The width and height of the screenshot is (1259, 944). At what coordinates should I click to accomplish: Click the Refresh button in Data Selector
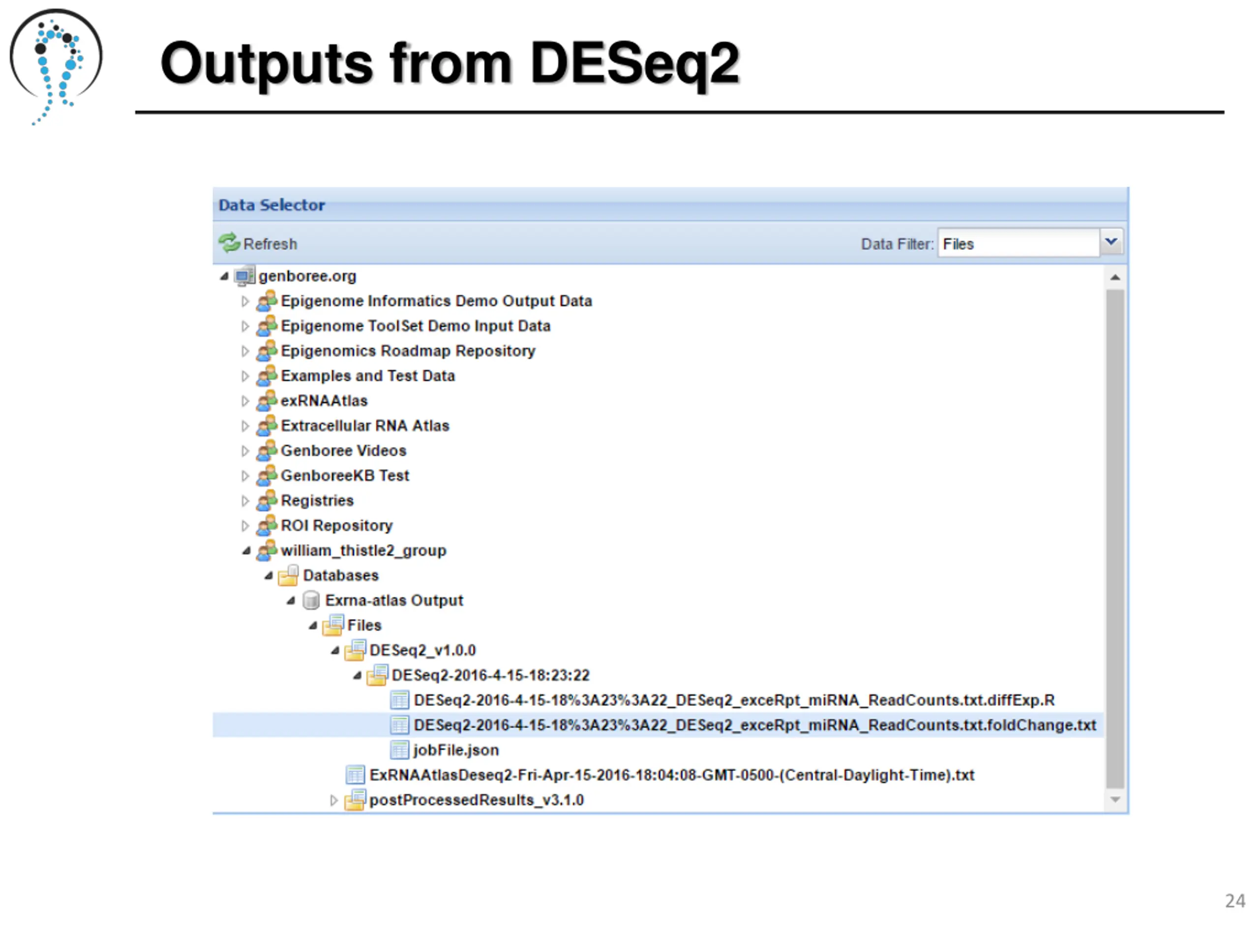[x=258, y=243]
